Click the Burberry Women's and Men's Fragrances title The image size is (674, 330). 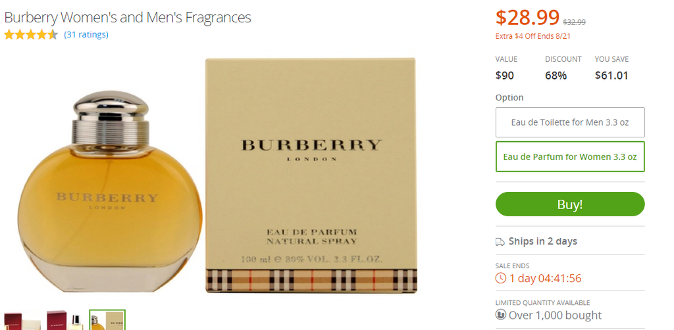128,18
